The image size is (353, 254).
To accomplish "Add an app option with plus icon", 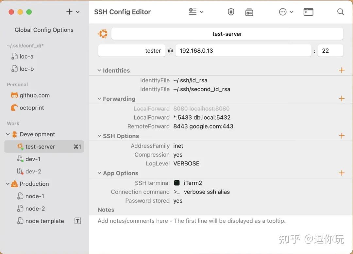I will pyautogui.click(x=342, y=173).
